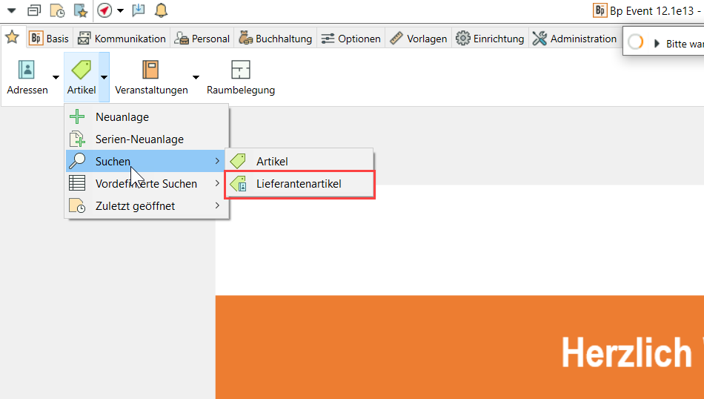Image resolution: width=704 pixels, height=399 pixels.
Task: Open the Adressen address book icon
Action: (27, 70)
